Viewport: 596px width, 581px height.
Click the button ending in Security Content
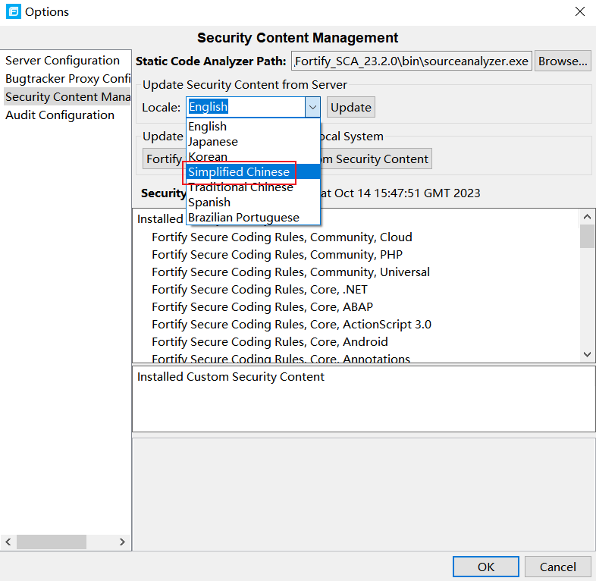(376, 159)
